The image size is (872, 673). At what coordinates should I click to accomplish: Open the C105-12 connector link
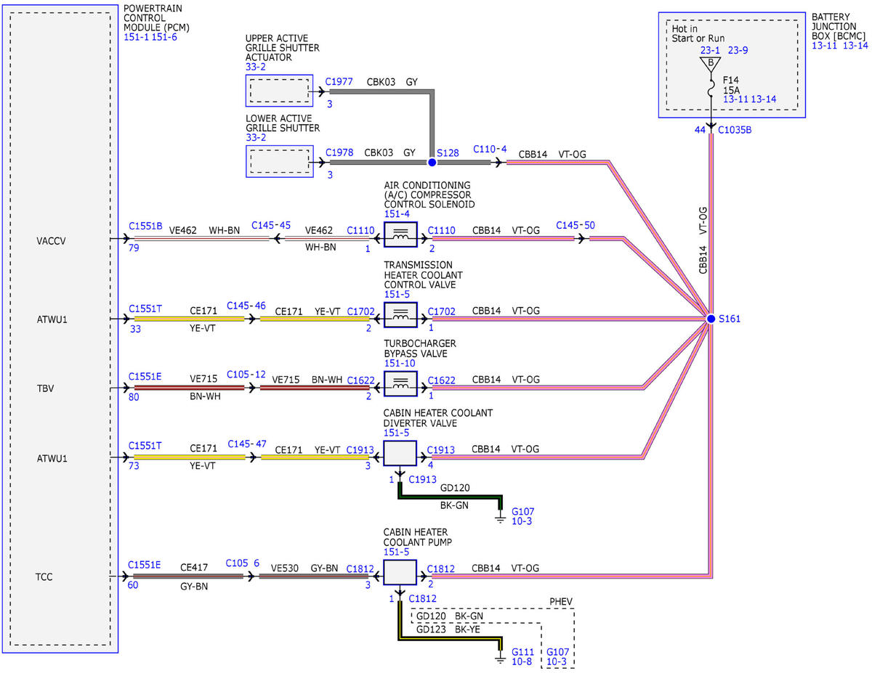click(x=246, y=375)
